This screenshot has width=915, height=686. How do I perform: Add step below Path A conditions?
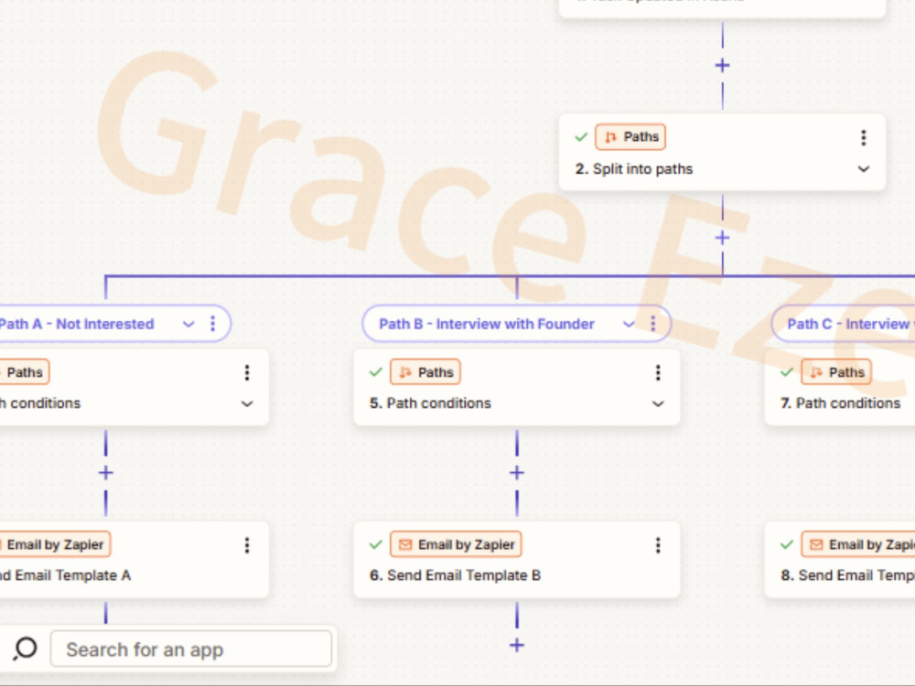[x=105, y=473]
